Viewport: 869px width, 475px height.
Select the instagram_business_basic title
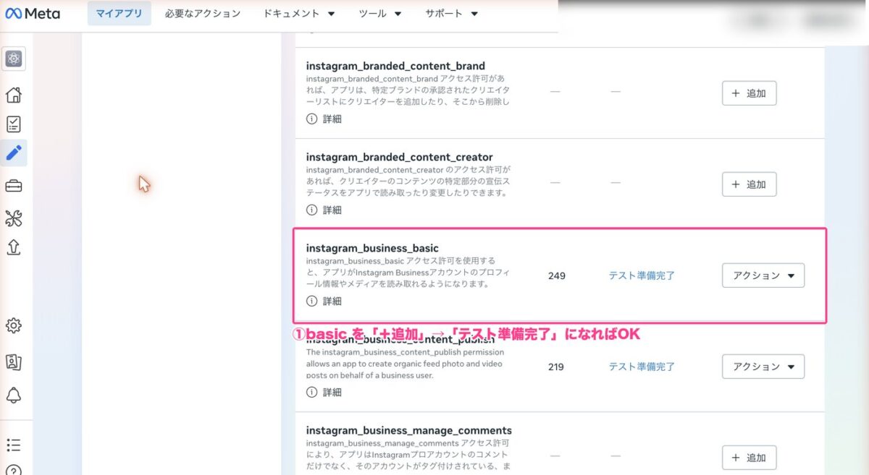pyautogui.click(x=372, y=248)
